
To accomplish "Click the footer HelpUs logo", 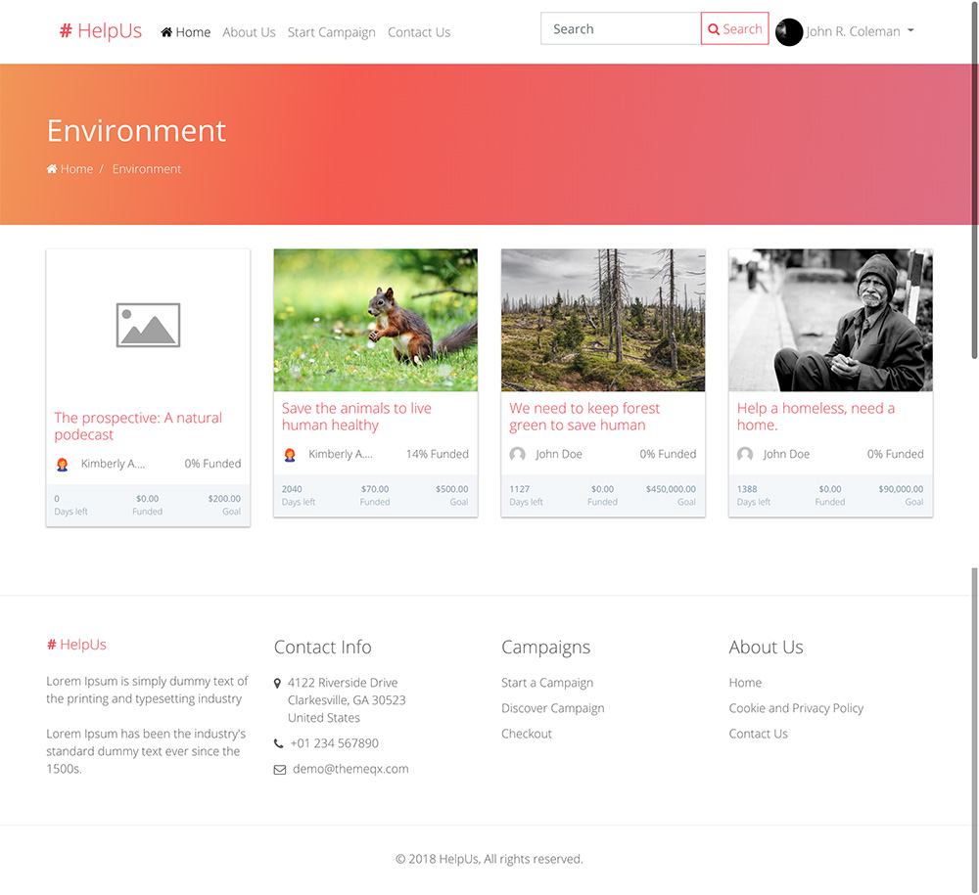I will click(x=76, y=645).
